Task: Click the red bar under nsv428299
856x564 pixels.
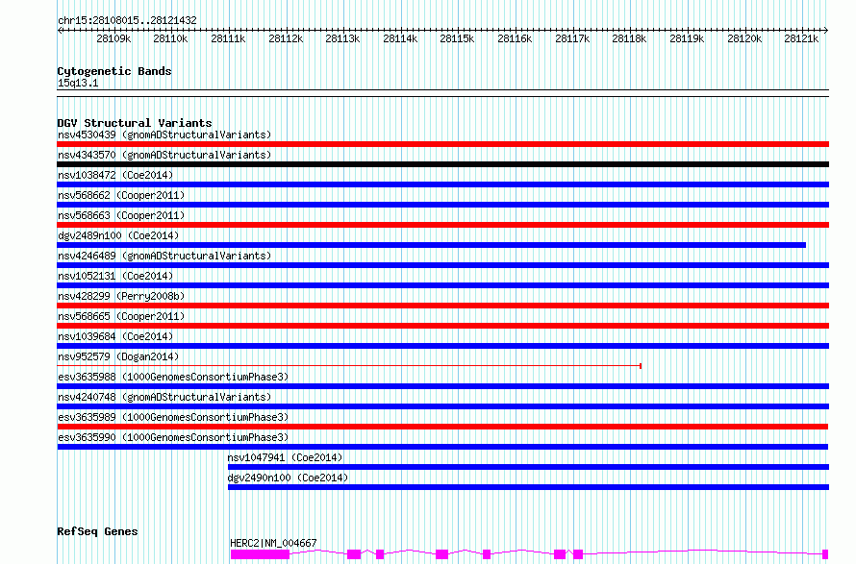Action: point(442,306)
